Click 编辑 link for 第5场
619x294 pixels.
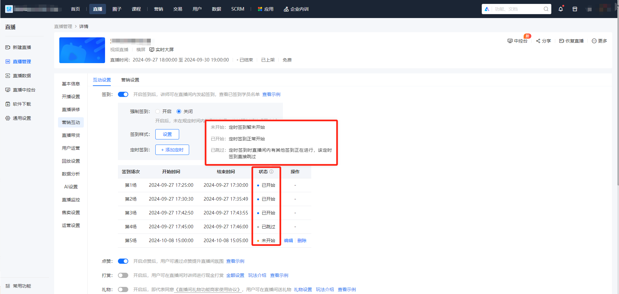[x=288, y=241]
